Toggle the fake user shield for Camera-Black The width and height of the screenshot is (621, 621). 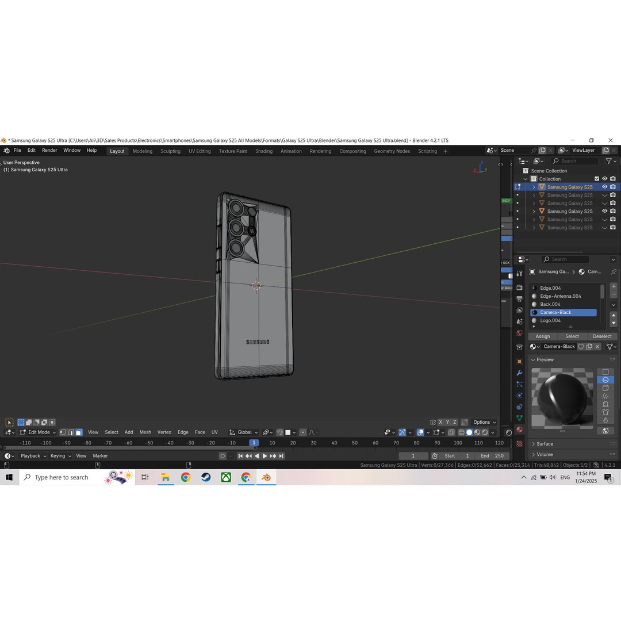coord(581,347)
